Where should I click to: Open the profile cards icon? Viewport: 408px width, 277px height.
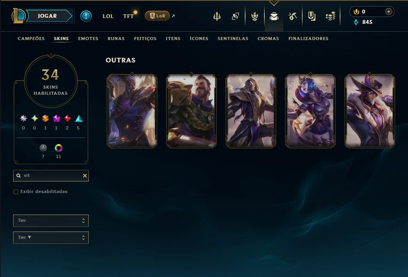[235, 16]
